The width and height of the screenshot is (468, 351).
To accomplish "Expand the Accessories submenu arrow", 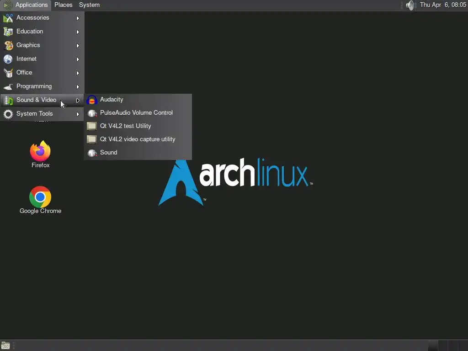I will pyautogui.click(x=78, y=18).
